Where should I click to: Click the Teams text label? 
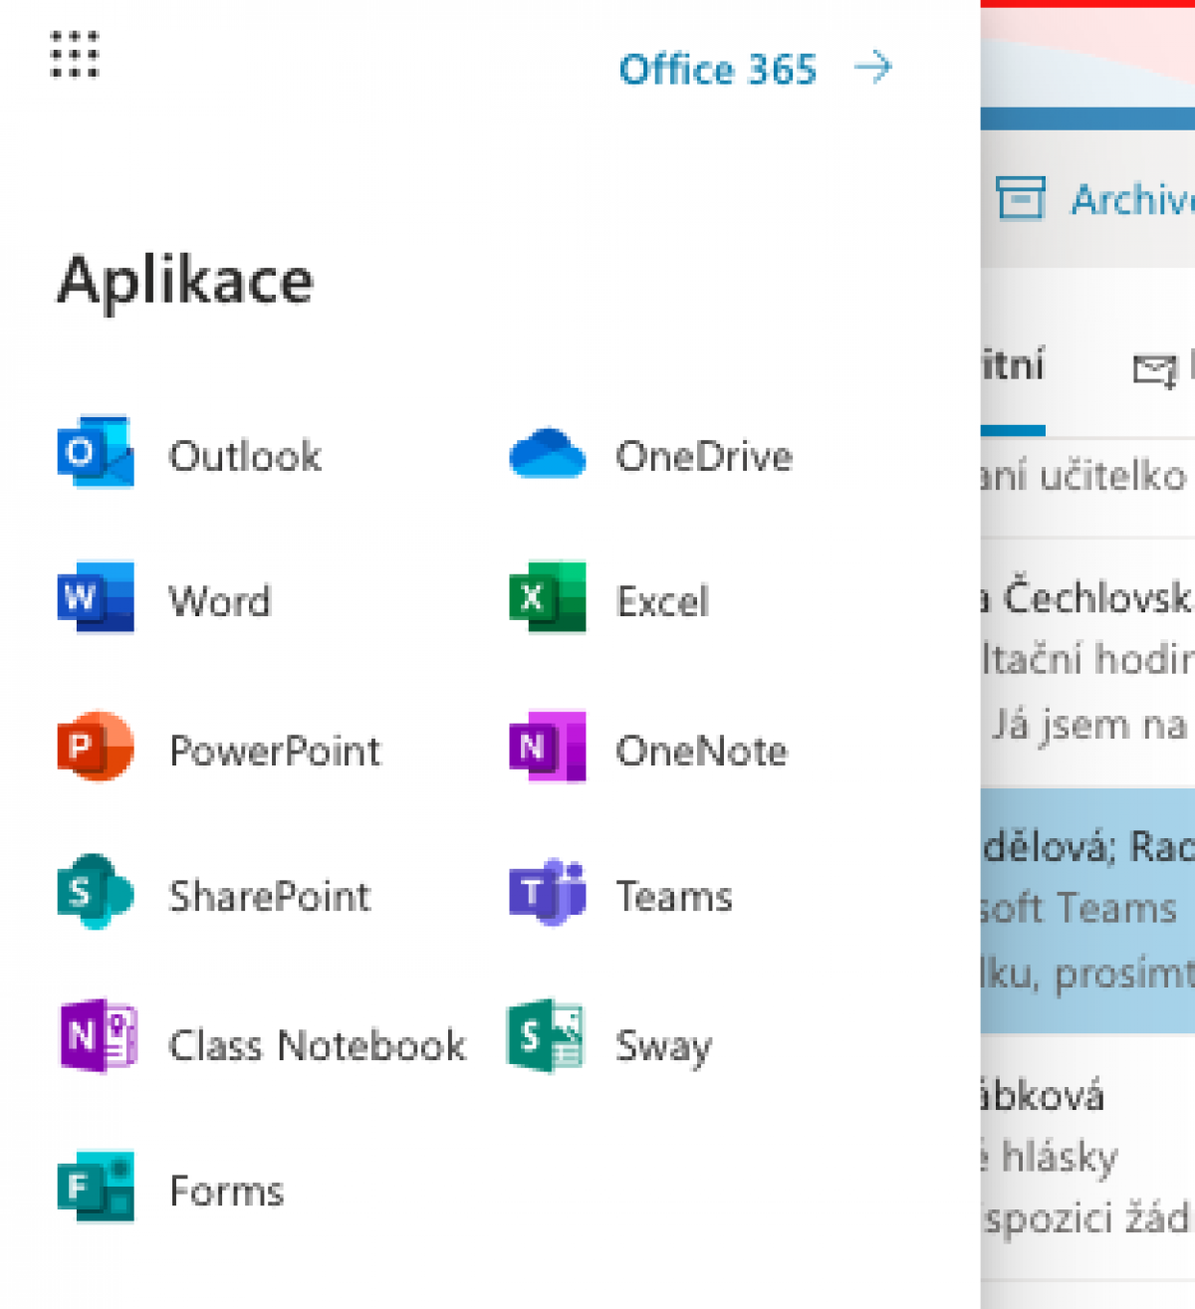point(674,896)
